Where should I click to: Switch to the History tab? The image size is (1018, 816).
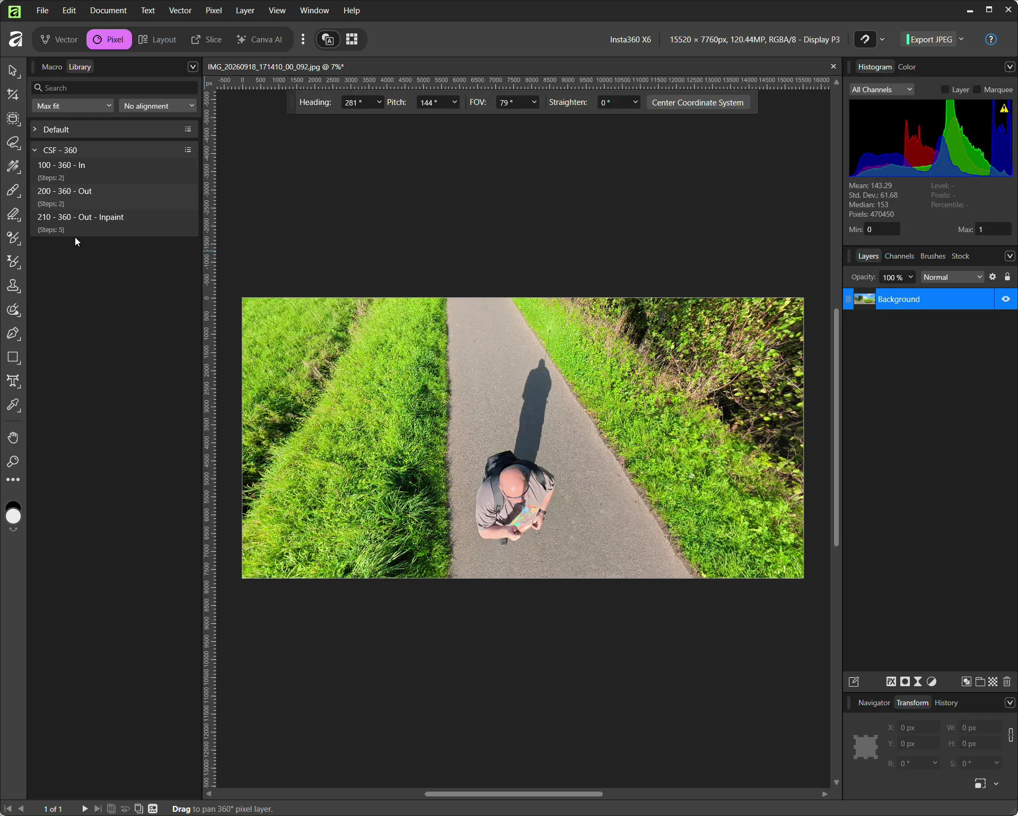click(x=946, y=703)
